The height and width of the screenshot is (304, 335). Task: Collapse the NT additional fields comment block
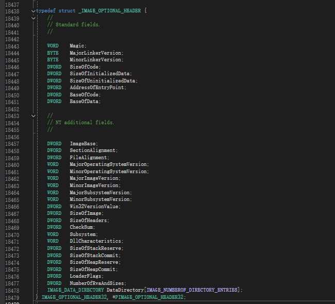[33, 116]
